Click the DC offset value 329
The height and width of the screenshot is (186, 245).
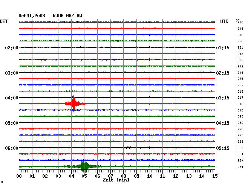[x=240, y=116]
